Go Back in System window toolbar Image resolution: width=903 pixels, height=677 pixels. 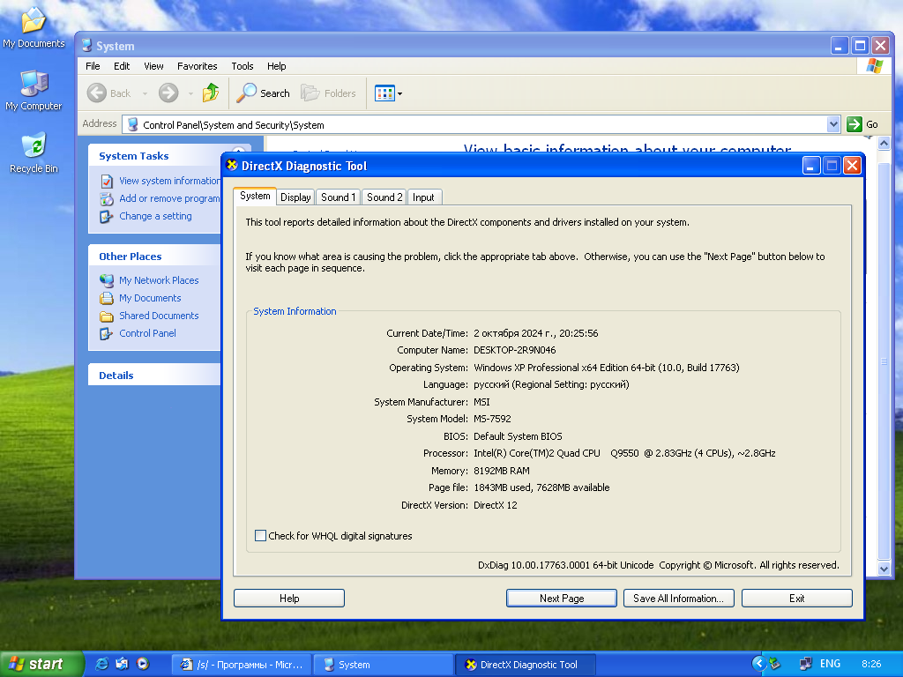109,93
